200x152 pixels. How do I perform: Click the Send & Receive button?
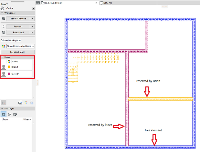(x=18, y=19)
